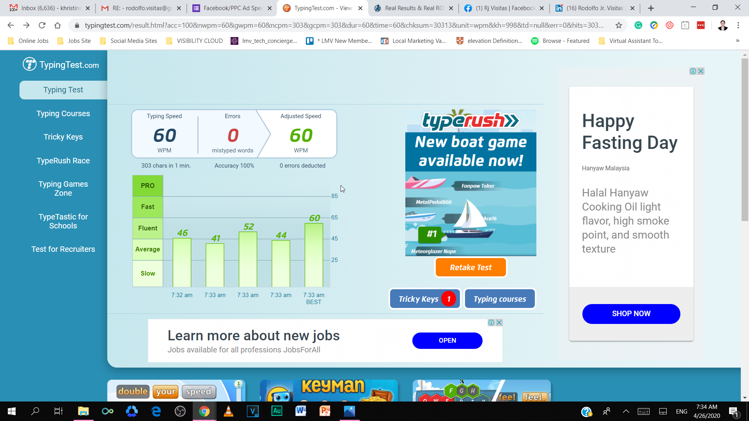Open Windows taskbar search

click(x=35, y=411)
